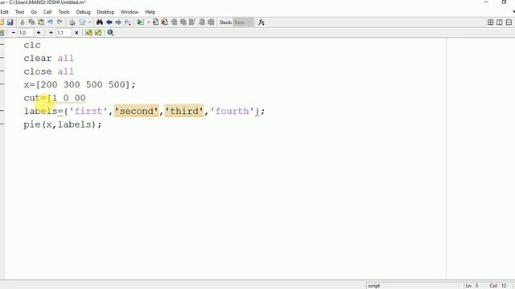Open the Tools menu
The image size is (515, 289).
pos(64,12)
